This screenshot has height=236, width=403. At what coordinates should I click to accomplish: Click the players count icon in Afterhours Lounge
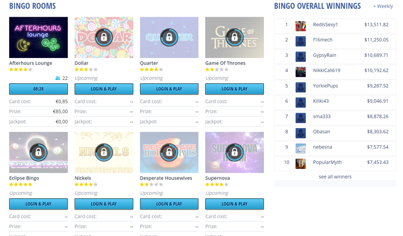tap(58, 78)
